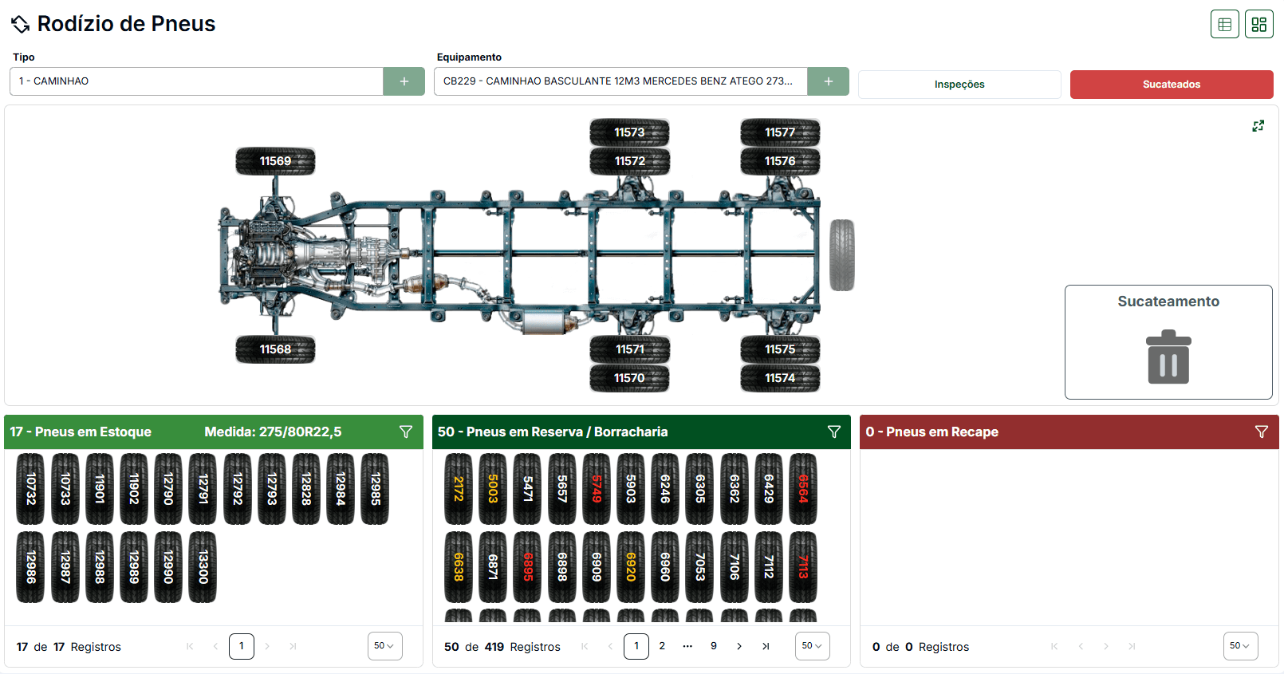Click the 'Rodízio de Pneus' page title
The image size is (1284, 674).
(x=126, y=24)
